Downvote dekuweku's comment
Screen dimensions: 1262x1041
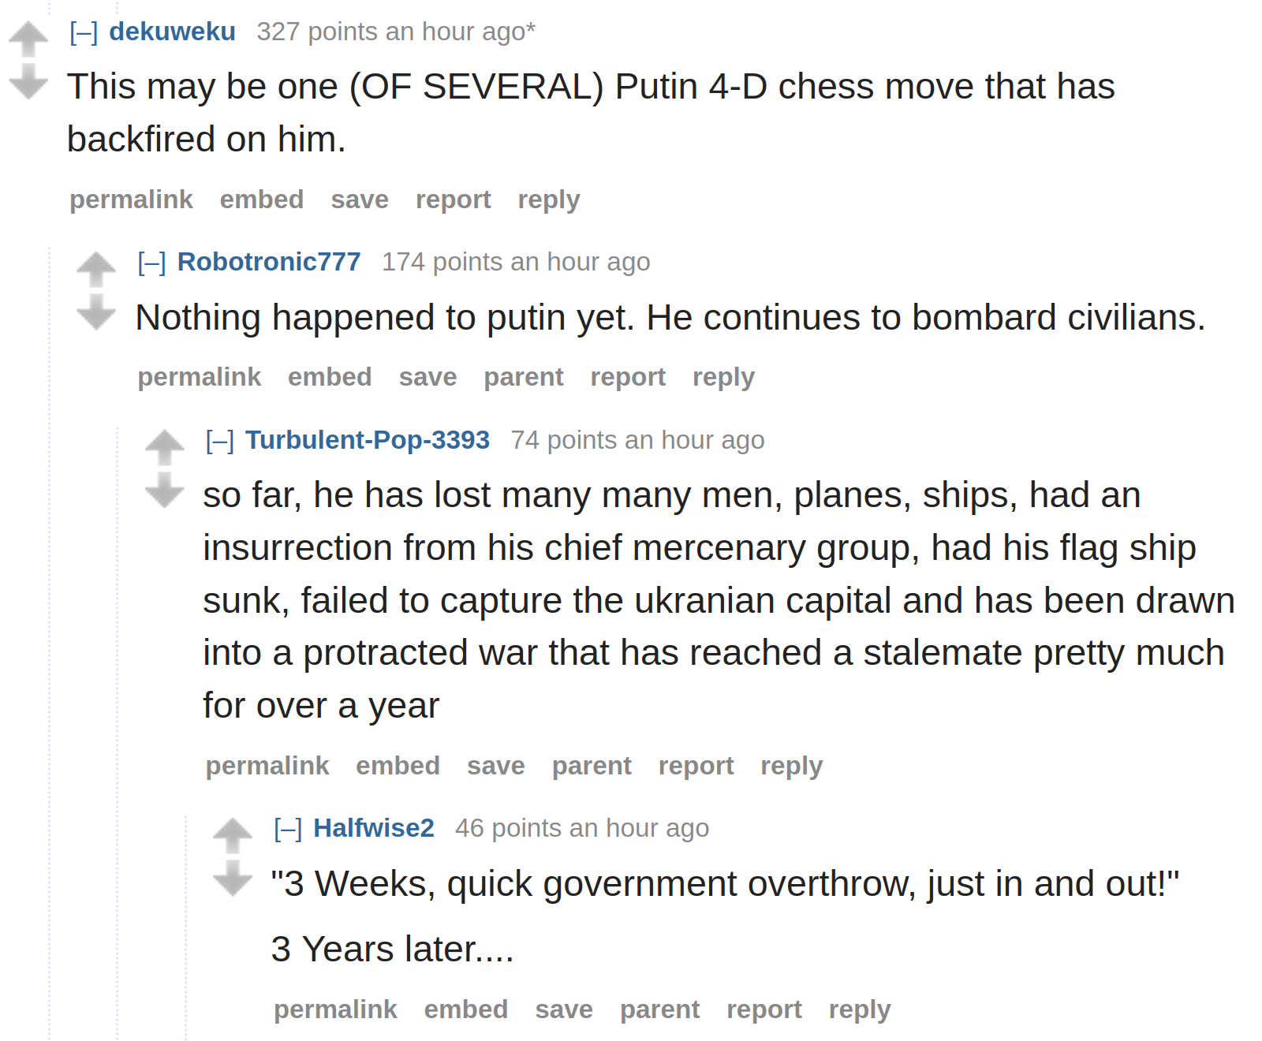[x=28, y=81]
